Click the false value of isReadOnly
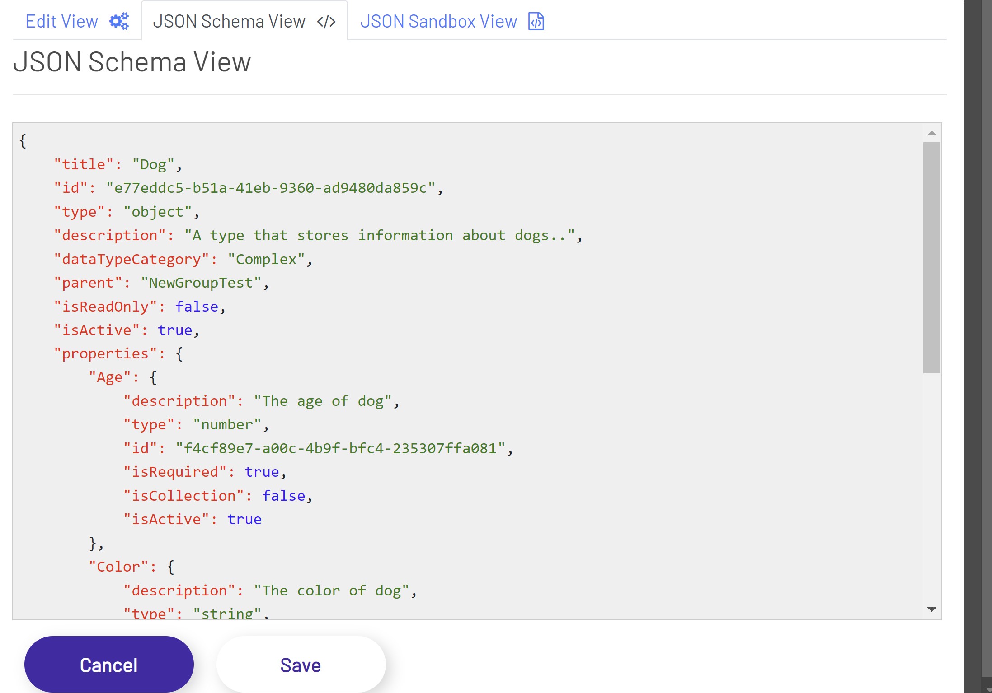Viewport: 992px width, 693px height. [197, 307]
